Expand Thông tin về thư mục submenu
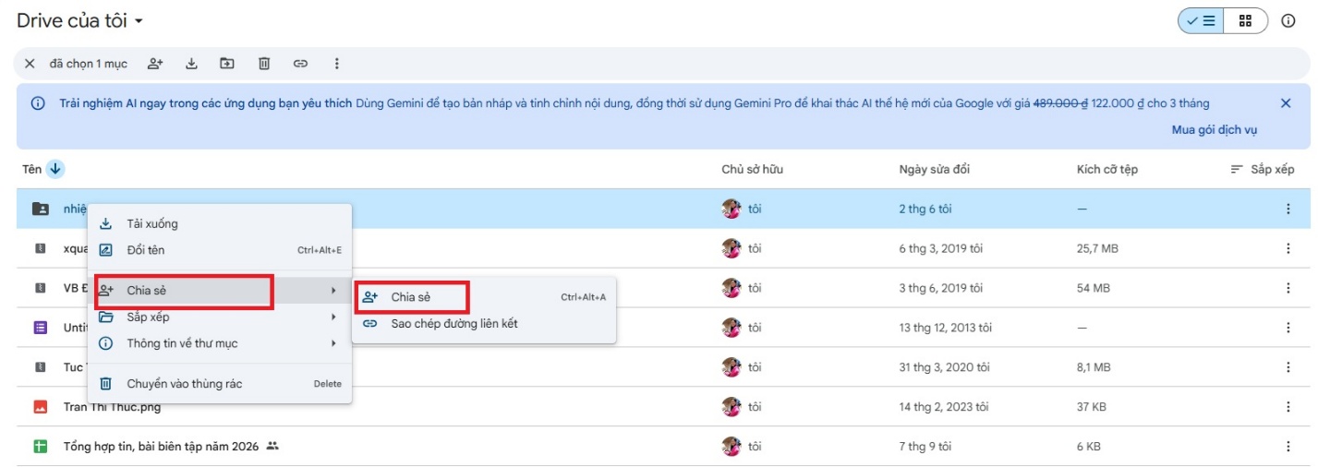The height and width of the screenshot is (467, 1318). (220, 343)
